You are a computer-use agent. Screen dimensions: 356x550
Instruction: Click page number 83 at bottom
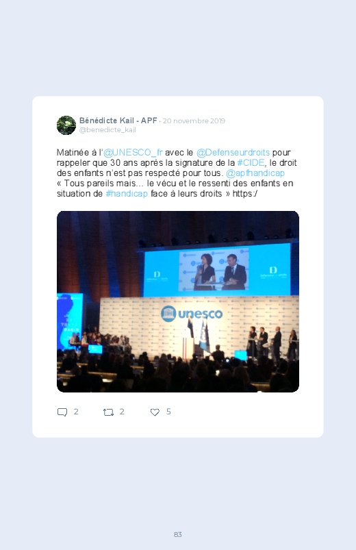click(178, 534)
